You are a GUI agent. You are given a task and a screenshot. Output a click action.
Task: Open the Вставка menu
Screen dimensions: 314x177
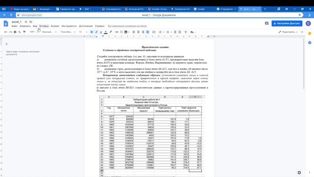pyautogui.click(x=44, y=26)
